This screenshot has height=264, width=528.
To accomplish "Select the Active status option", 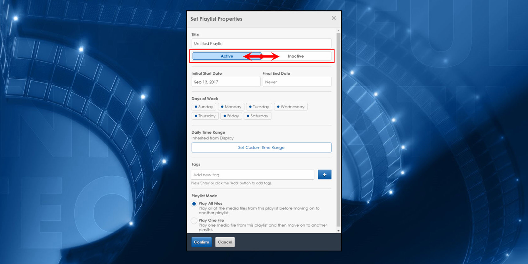I will pyautogui.click(x=226, y=56).
